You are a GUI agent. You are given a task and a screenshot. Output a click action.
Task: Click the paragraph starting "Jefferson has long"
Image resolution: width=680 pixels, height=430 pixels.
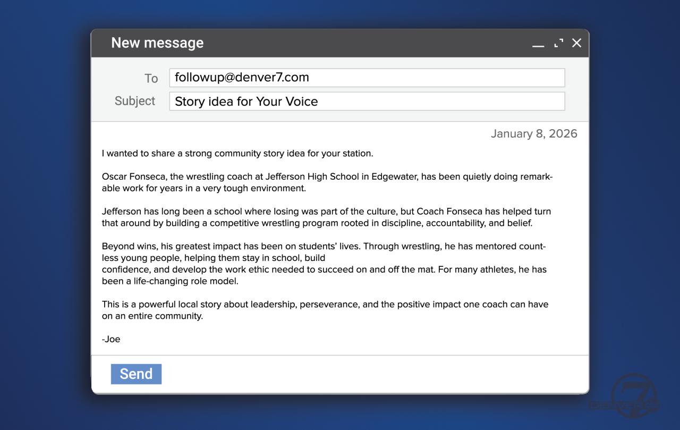[x=327, y=217]
